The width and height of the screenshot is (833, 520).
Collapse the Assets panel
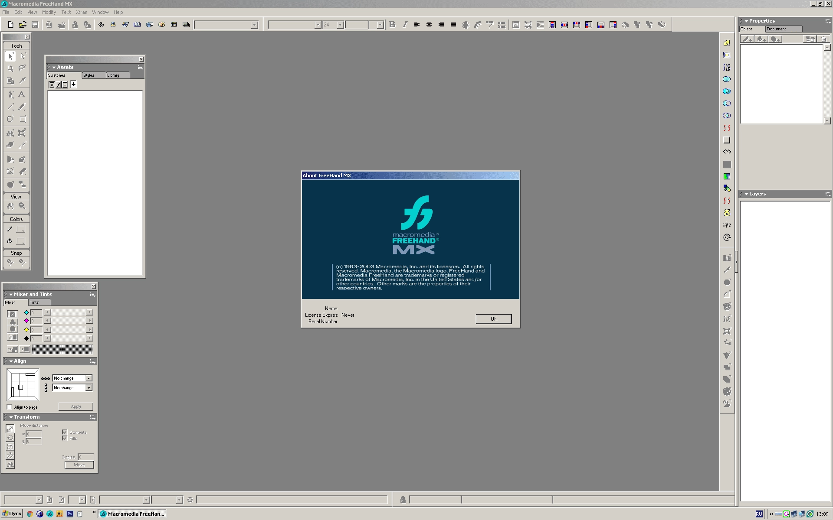54,67
